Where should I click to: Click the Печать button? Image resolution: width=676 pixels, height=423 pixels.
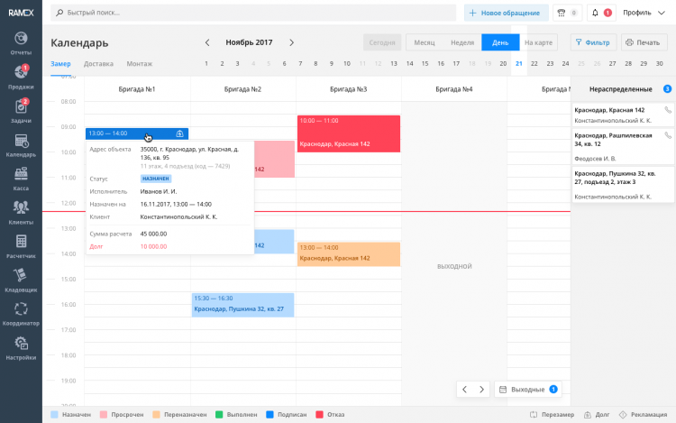point(641,42)
